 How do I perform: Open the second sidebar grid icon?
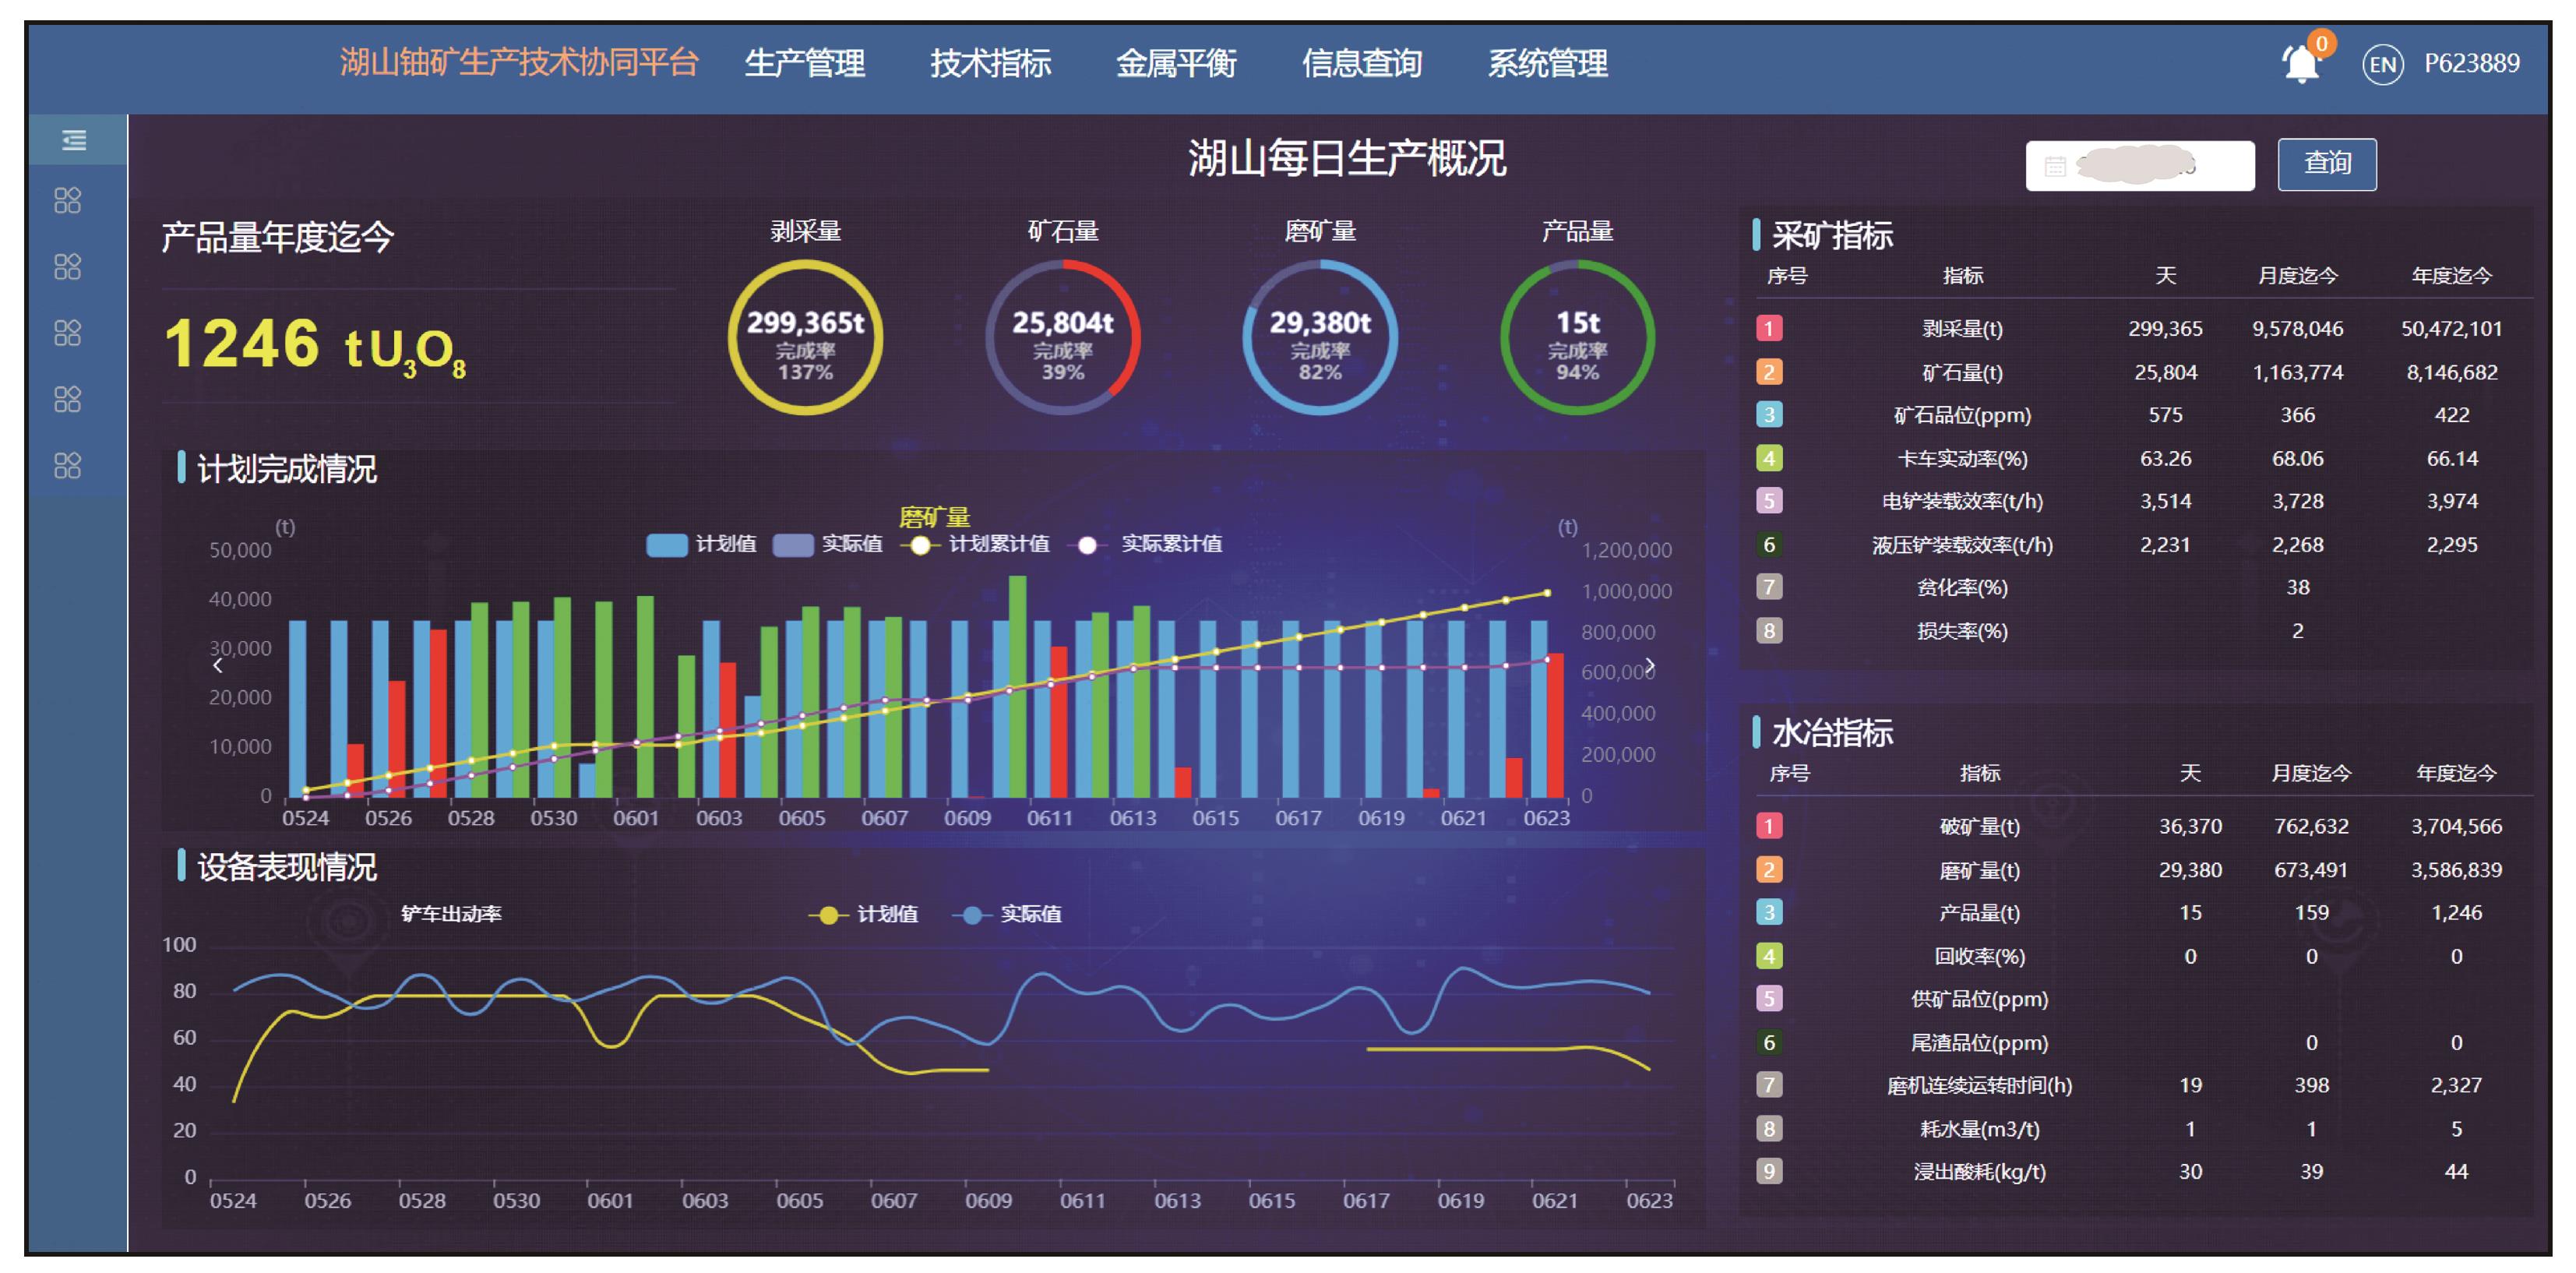tap(67, 266)
